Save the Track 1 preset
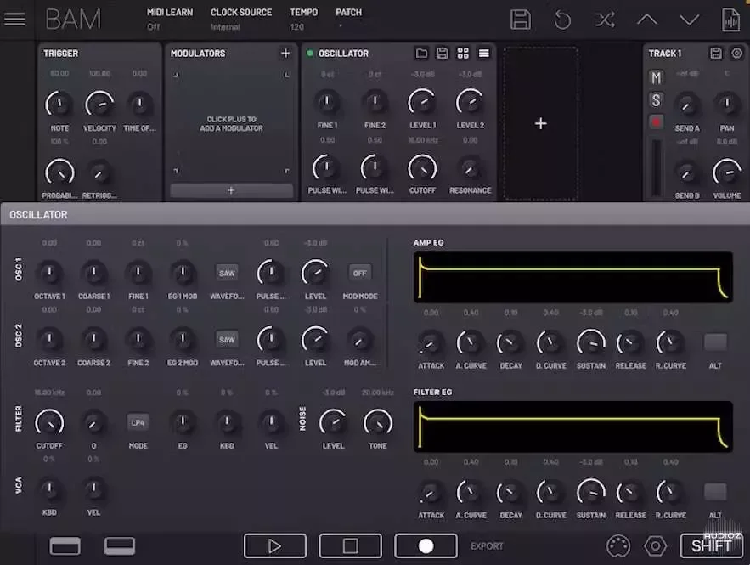 pos(715,54)
